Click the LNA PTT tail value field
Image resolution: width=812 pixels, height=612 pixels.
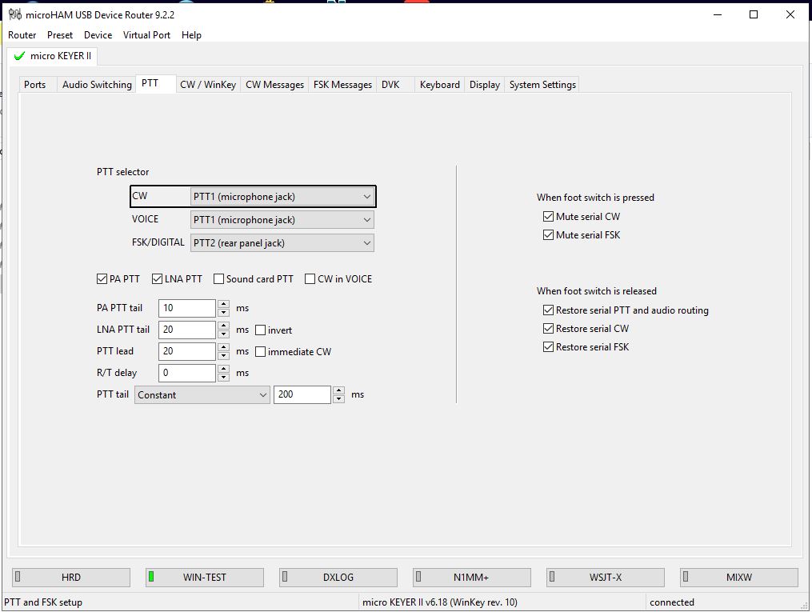[187, 330]
